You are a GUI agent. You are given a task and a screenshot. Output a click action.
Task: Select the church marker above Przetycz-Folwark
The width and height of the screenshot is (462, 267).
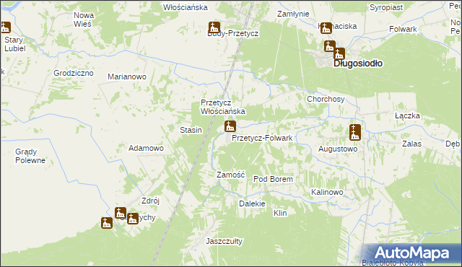(230, 126)
